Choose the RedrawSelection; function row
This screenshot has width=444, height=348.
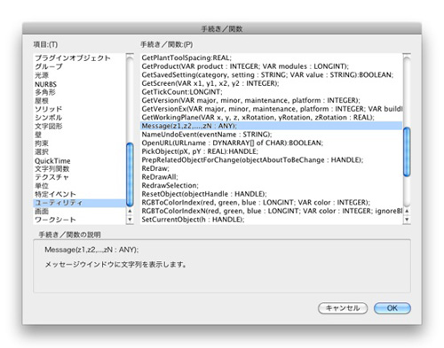[272, 186]
